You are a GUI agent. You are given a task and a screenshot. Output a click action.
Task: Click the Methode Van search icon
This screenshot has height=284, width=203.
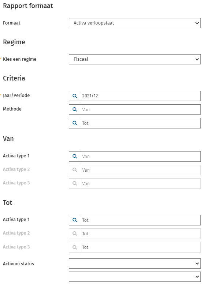click(x=74, y=109)
